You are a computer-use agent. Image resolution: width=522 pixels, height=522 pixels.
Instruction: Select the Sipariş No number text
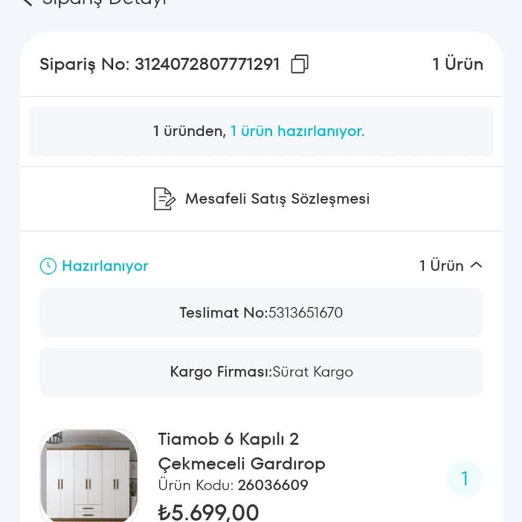pyautogui.click(x=207, y=65)
